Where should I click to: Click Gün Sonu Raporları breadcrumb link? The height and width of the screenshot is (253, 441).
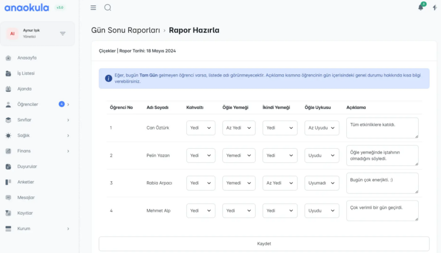tap(125, 30)
